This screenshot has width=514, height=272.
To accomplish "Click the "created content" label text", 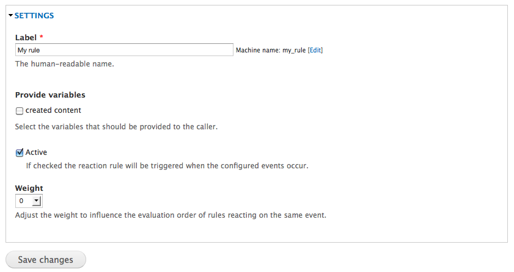I will [x=53, y=110].
